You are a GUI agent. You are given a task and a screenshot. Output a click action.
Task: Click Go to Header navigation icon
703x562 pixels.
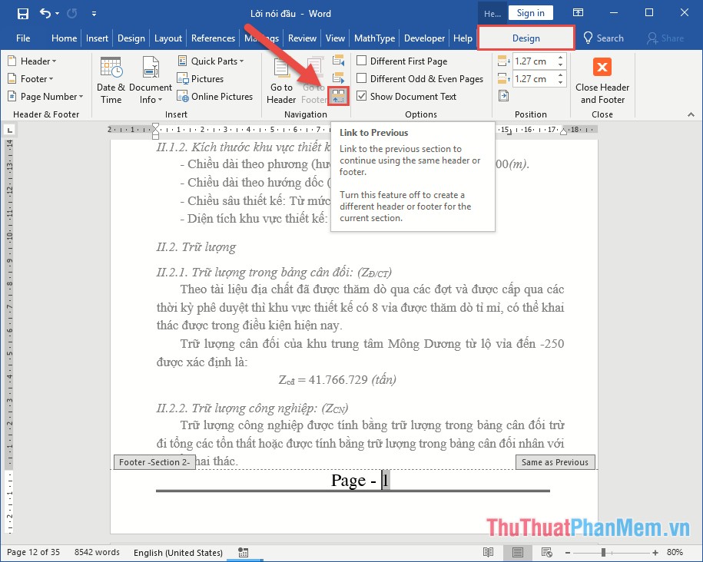[x=280, y=80]
